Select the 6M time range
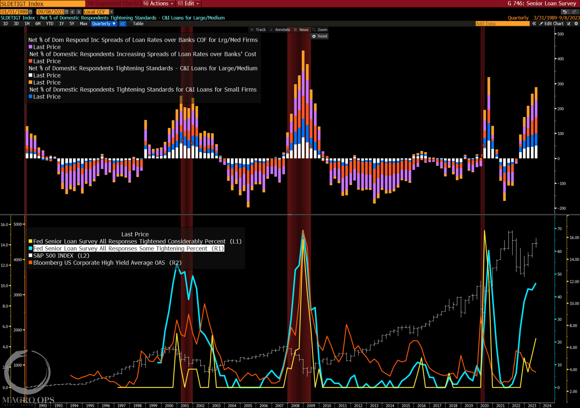This screenshot has width=580, height=408. point(38,24)
